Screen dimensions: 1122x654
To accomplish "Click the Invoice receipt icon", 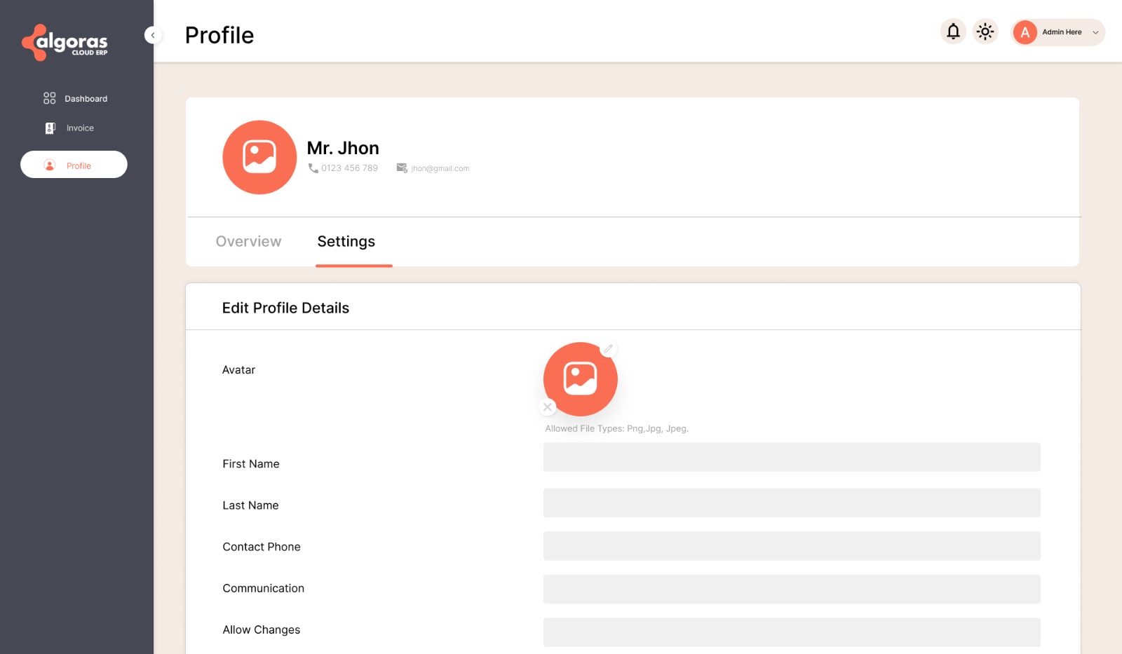I will (x=50, y=128).
